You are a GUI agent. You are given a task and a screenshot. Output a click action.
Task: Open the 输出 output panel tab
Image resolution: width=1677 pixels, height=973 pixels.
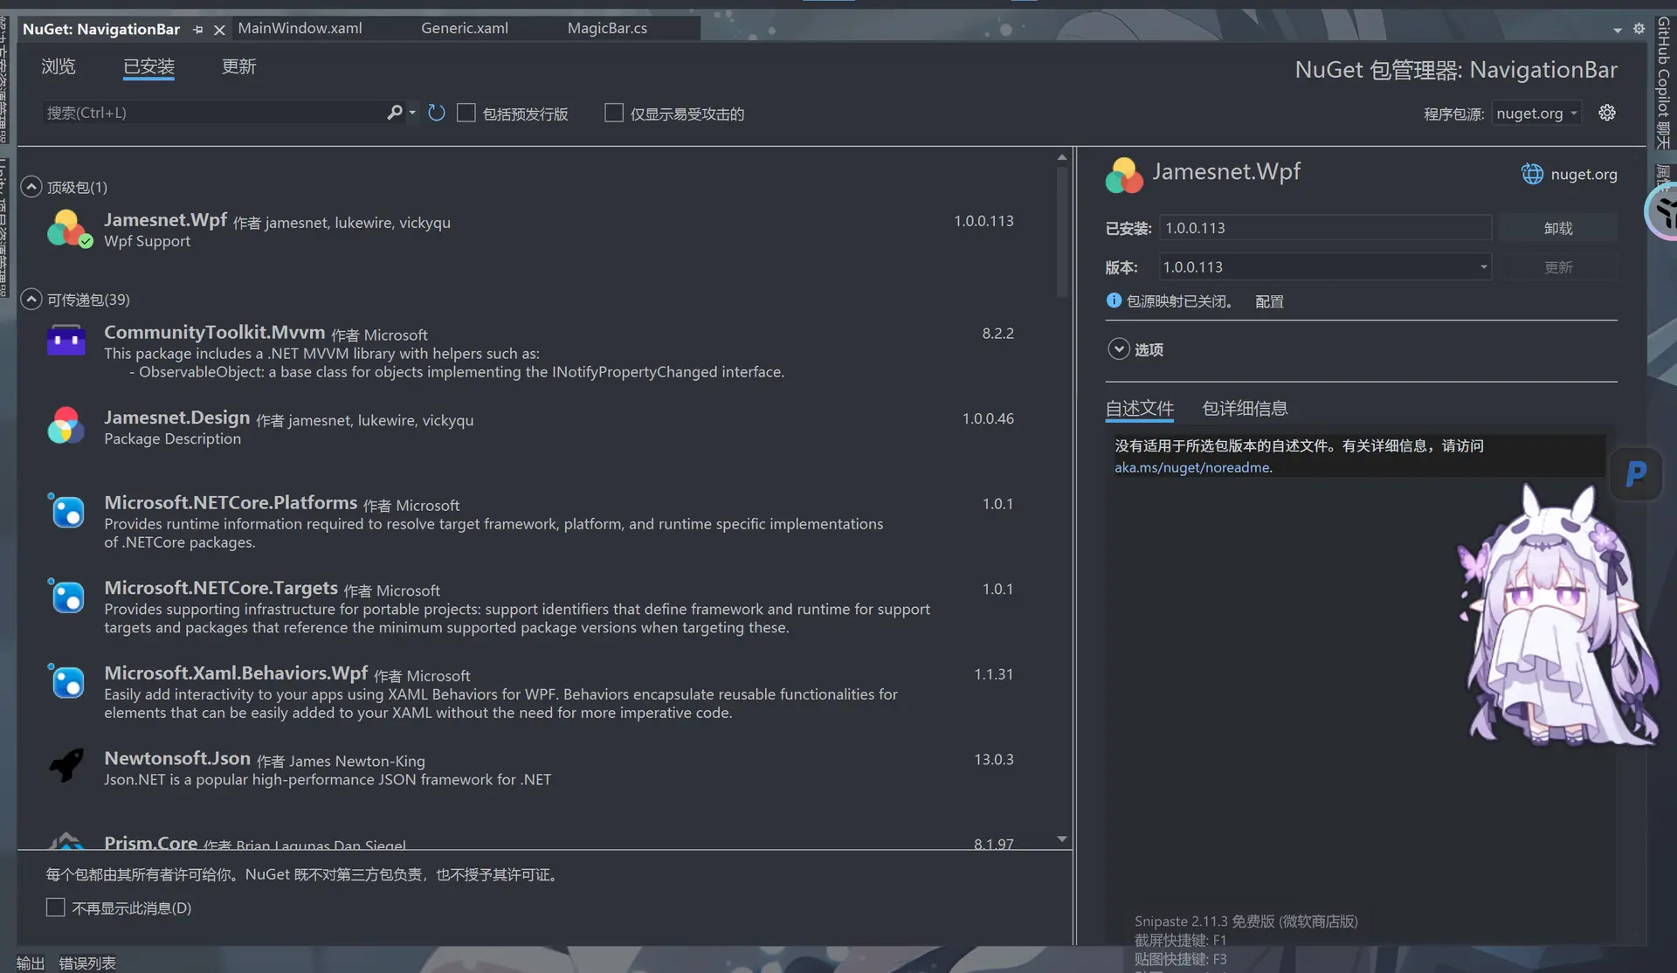coord(31,963)
